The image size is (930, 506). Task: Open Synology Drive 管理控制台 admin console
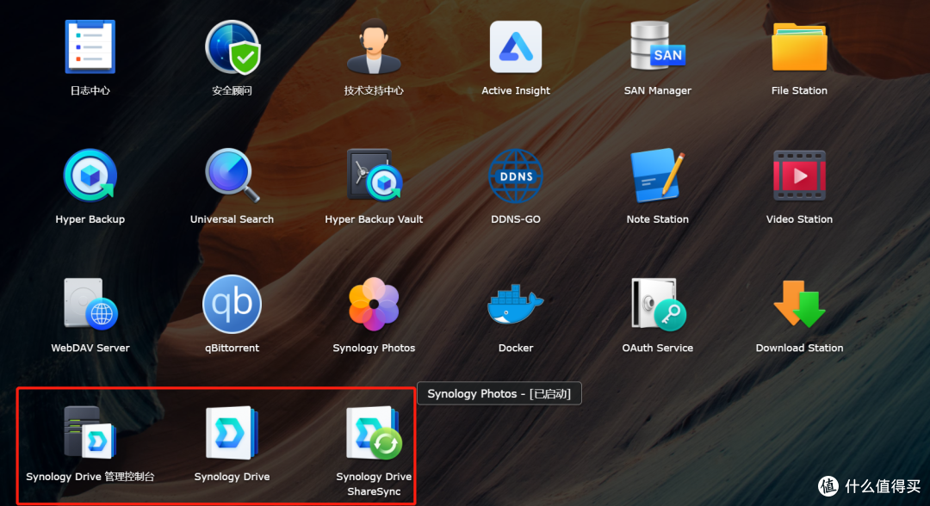(x=90, y=433)
